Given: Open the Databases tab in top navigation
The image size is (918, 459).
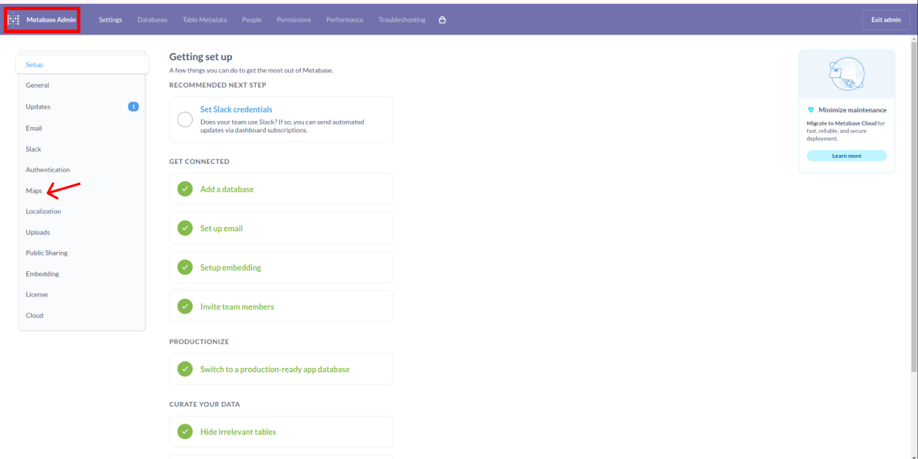Looking at the screenshot, I should (x=152, y=20).
